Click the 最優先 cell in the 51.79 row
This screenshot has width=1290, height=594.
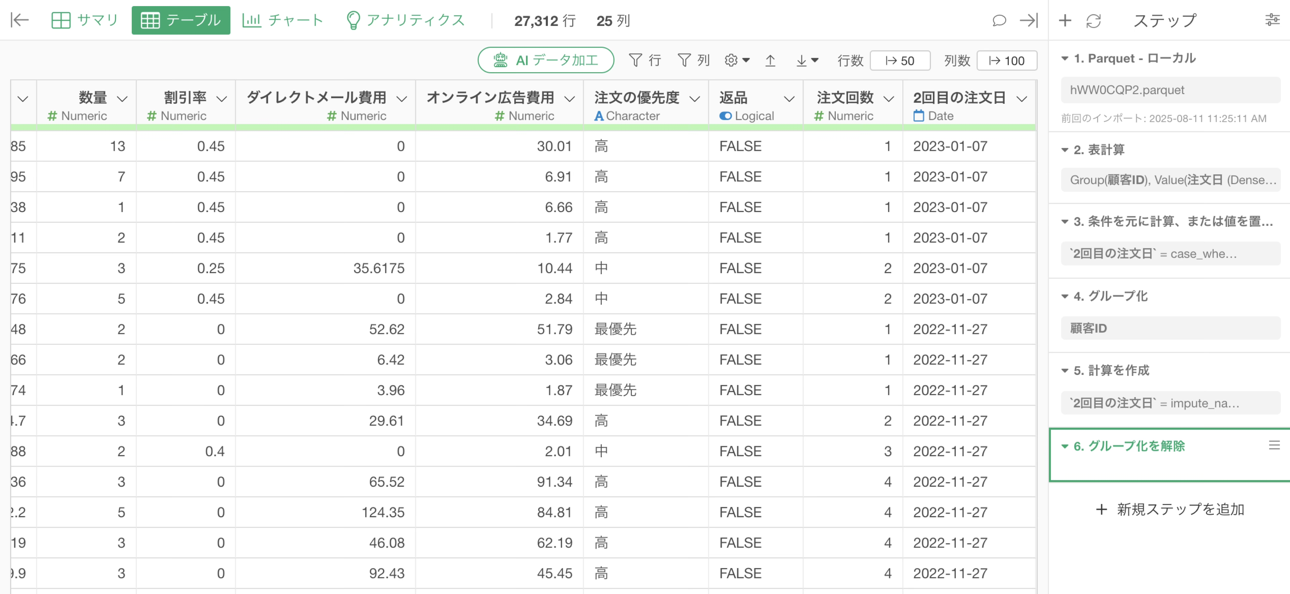646,329
